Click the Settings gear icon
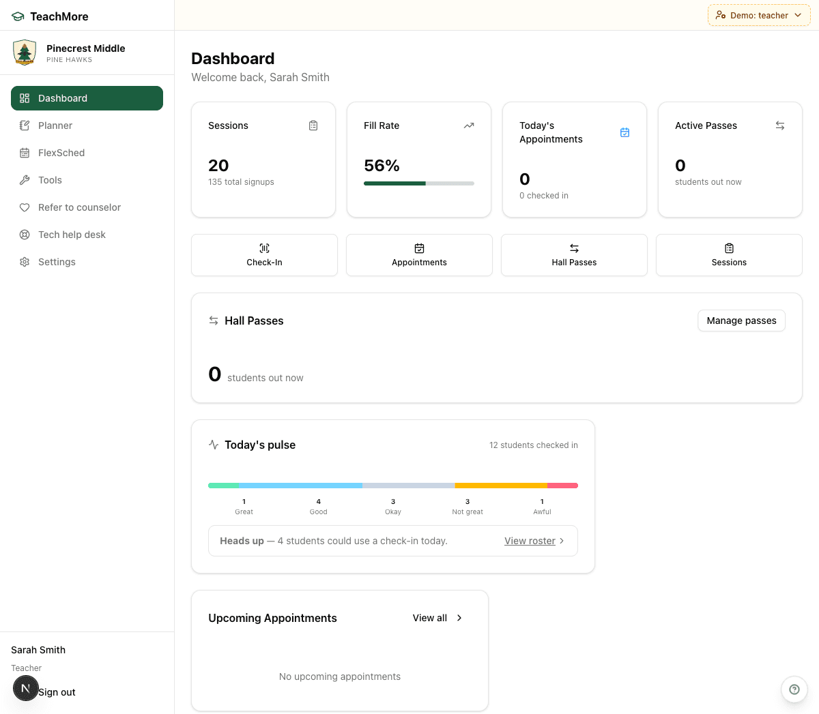This screenshot has width=819, height=714. coord(25,262)
